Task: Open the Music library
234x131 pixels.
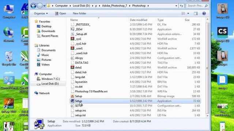Action: (x=45, y=55)
